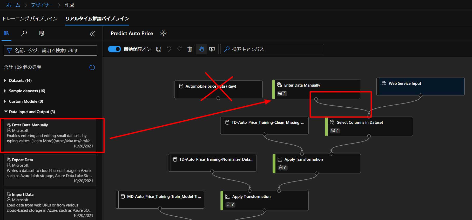Viewport: 472px width, 220px height.
Task: Click the Export Data module card
Action: pyautogui.click(x=50, y=170)
